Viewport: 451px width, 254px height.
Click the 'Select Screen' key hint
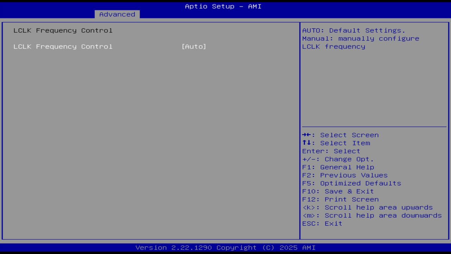(340, 135)
